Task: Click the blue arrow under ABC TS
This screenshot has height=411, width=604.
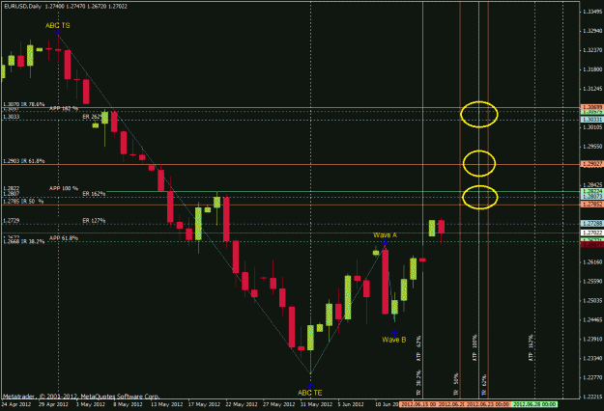Action: coord(57,32)
